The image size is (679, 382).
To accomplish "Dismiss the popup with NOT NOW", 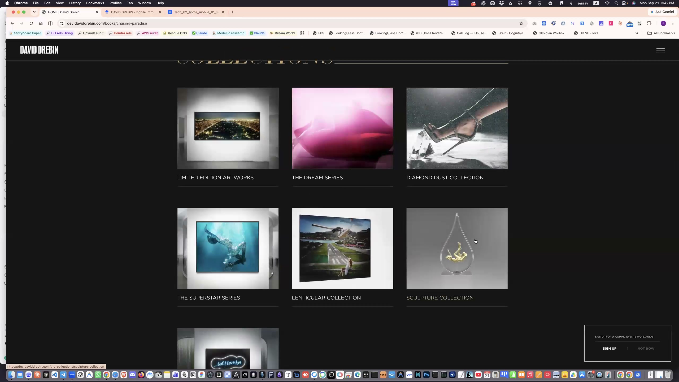I will pyautogui.click(x=646, y=349).
